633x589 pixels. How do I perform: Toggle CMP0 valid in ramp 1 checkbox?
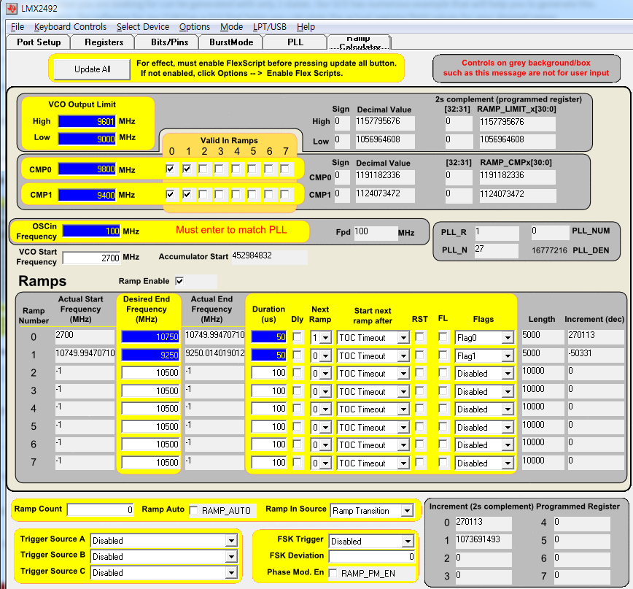point(187,169)
